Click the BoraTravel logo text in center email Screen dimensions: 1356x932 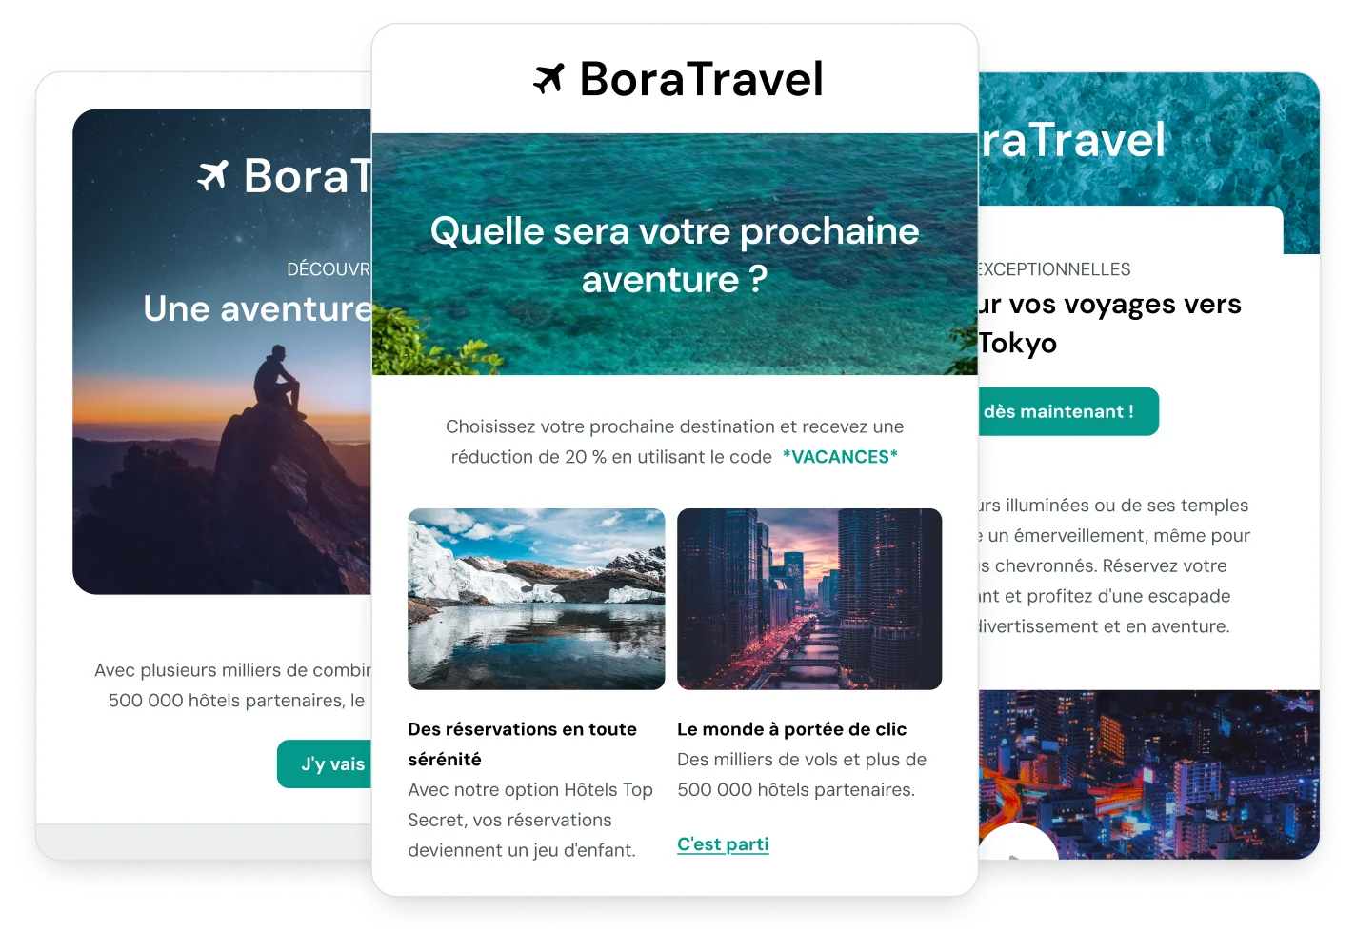coord(701,79)
